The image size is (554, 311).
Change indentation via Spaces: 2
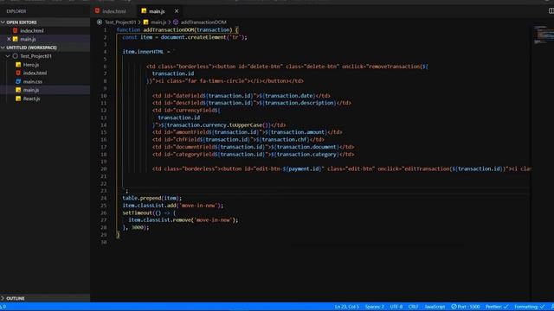click(375, 307)
